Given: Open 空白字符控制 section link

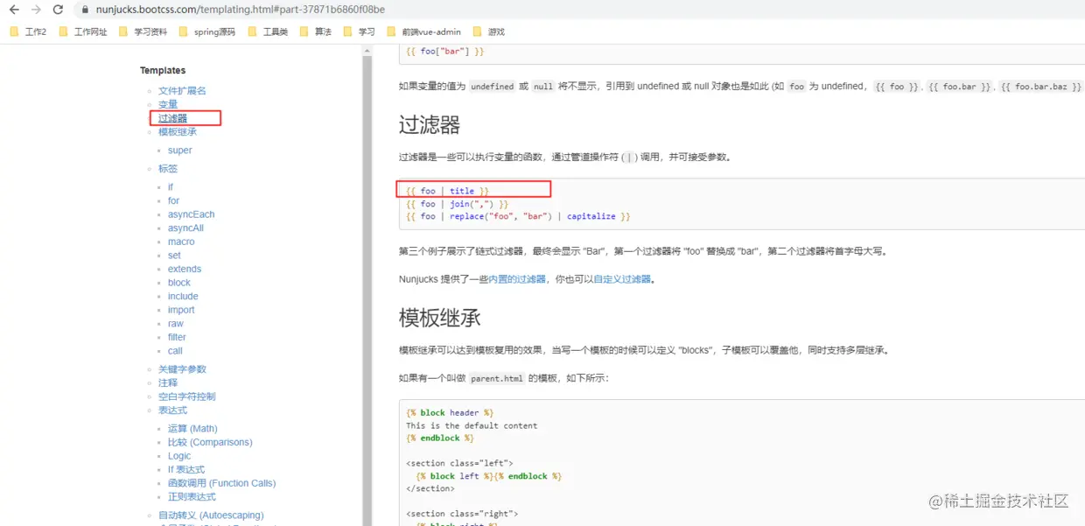Looking at the screenshot, I should pyautogui.click(x=186, y=396).
